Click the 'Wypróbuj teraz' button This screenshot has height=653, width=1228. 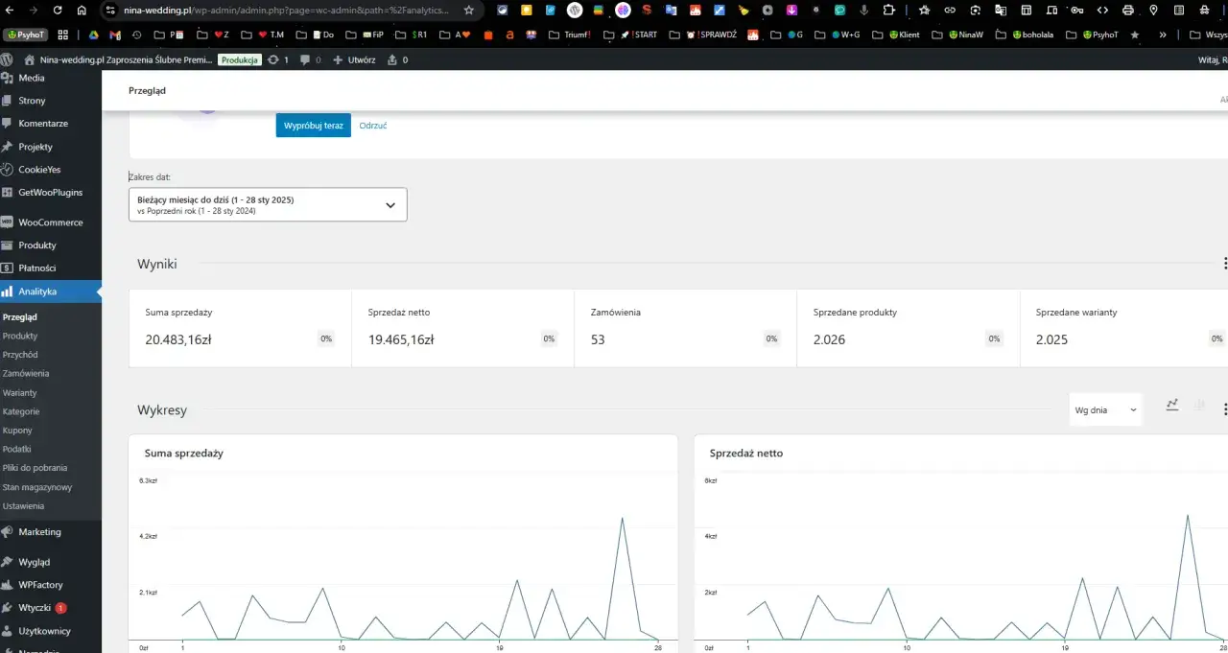tap(313, 126)
